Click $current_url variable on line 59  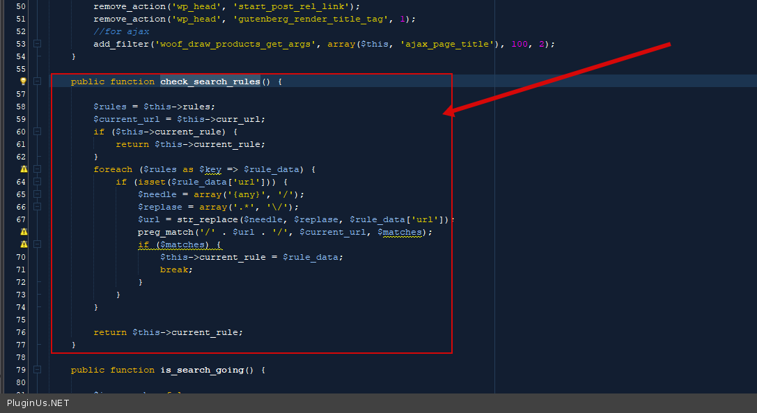[127, 119]
